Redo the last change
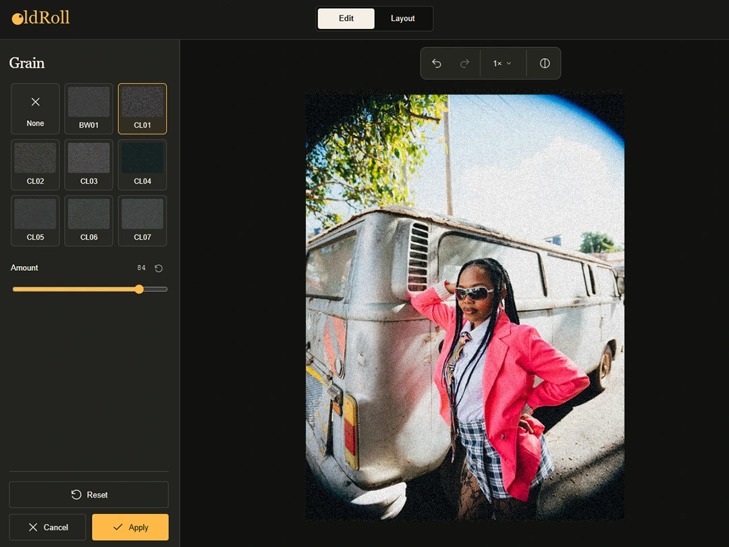This screenshot has height=547, width=729. point(464,63)
